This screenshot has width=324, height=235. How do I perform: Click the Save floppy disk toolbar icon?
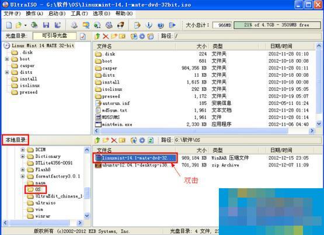(46, 25)
